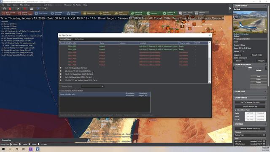270x152 pixels.
Task: Open the Cortana circle on the taskbar
Action: point(17,149)
